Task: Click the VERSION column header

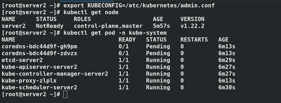Action: 192,19
